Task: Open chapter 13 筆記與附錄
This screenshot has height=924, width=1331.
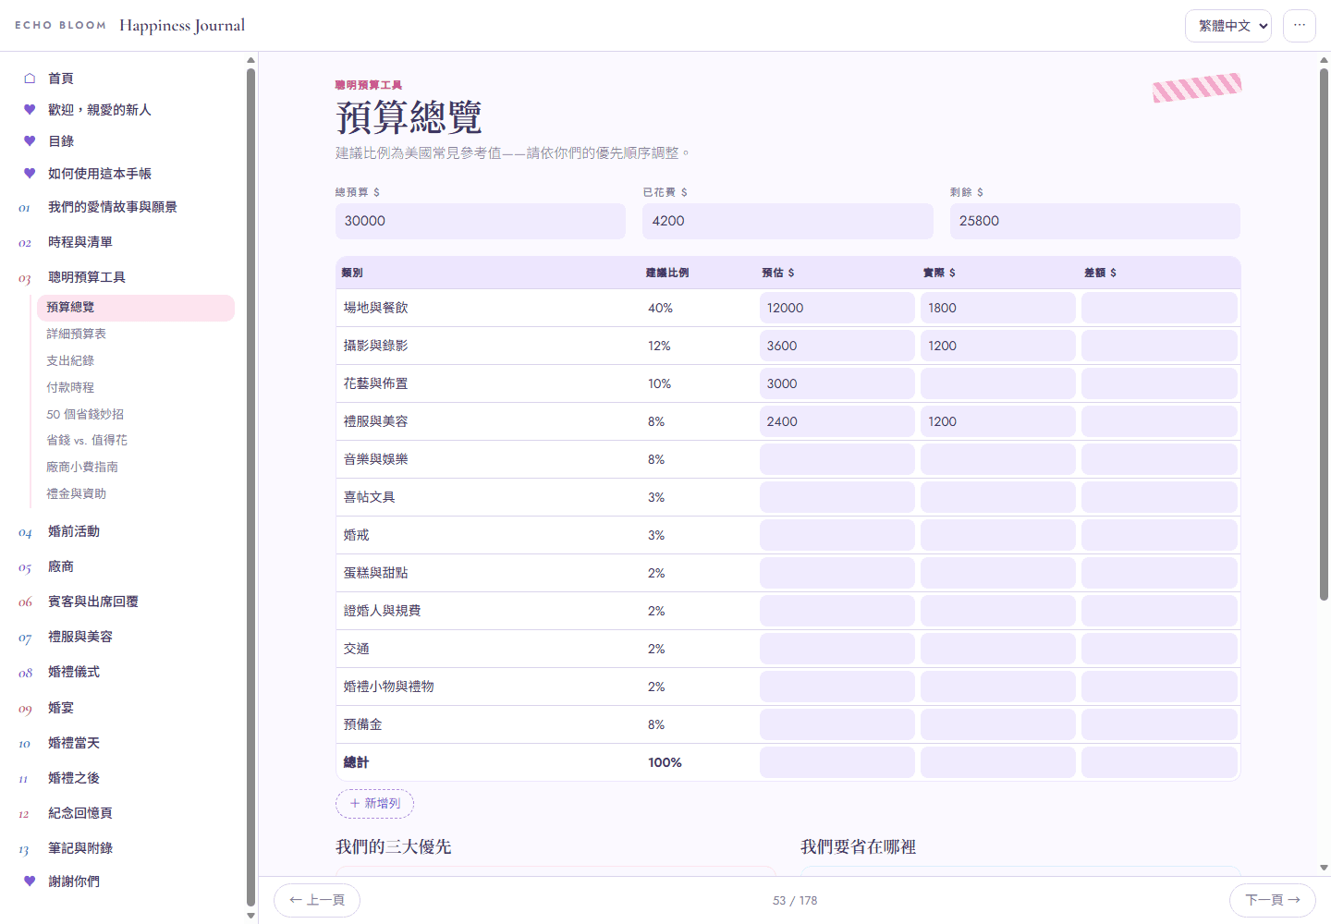Action: click(x=125, y=848)
